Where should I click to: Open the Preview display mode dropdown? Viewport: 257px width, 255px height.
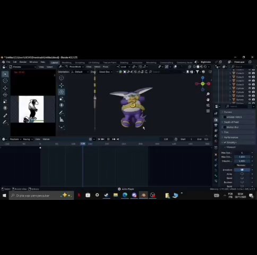23,67
